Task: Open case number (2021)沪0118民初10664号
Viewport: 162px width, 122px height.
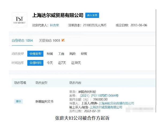Action: pos(99,96)
